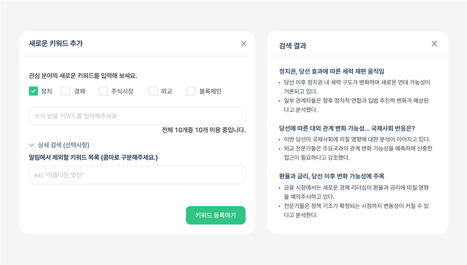Check the 주식시장 category box
467x265 pixels.
pos(103,91)
